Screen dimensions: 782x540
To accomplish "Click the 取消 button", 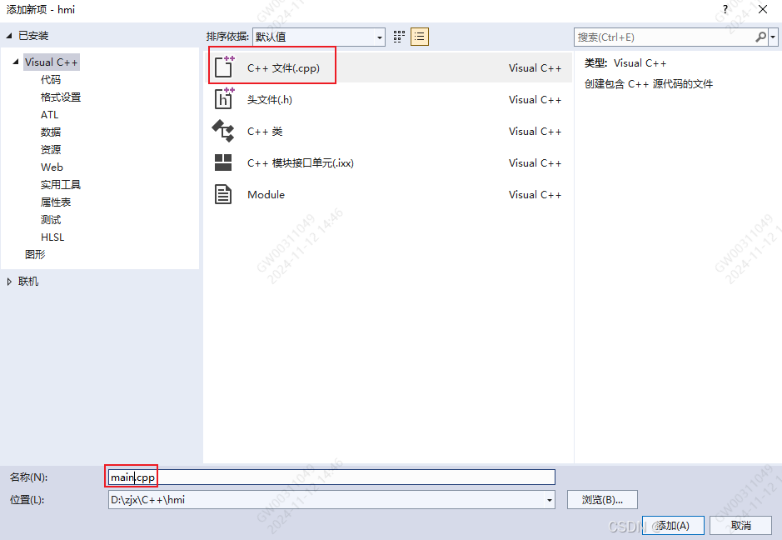I will coord(740,526).
